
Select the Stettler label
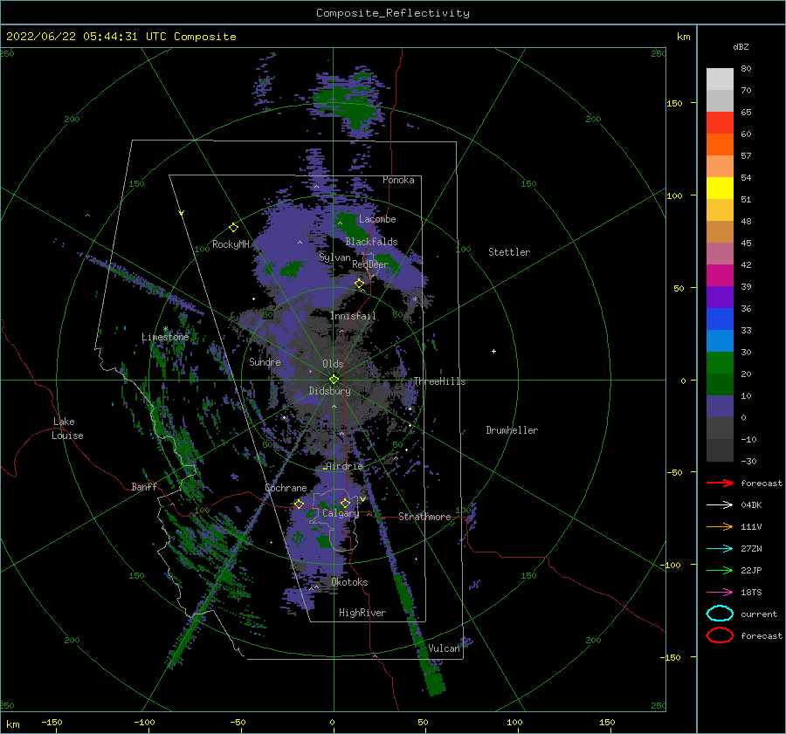pos(509,252)
